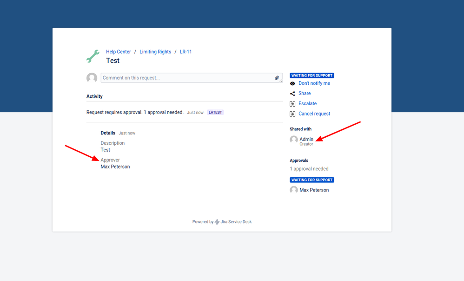Click the icon next to Escalate
The image size is (464, 281).
tap(292, 103)
